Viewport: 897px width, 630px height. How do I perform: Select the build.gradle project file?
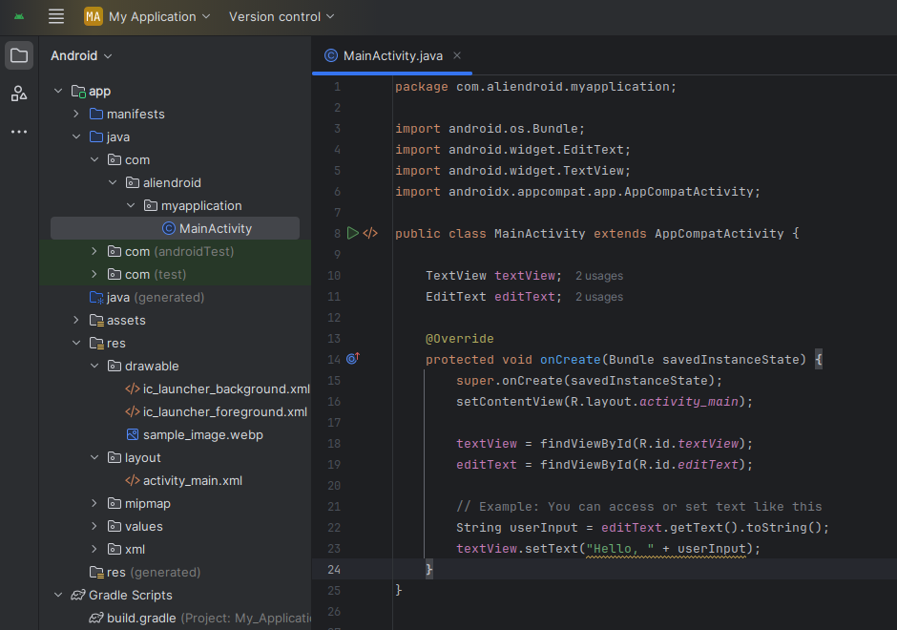click(x=200, y=618)
